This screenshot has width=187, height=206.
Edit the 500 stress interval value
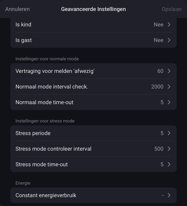tap(159, 149)
